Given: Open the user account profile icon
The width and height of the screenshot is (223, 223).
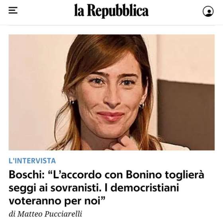Looking at the screenshot, I should (x=208, y=11).
